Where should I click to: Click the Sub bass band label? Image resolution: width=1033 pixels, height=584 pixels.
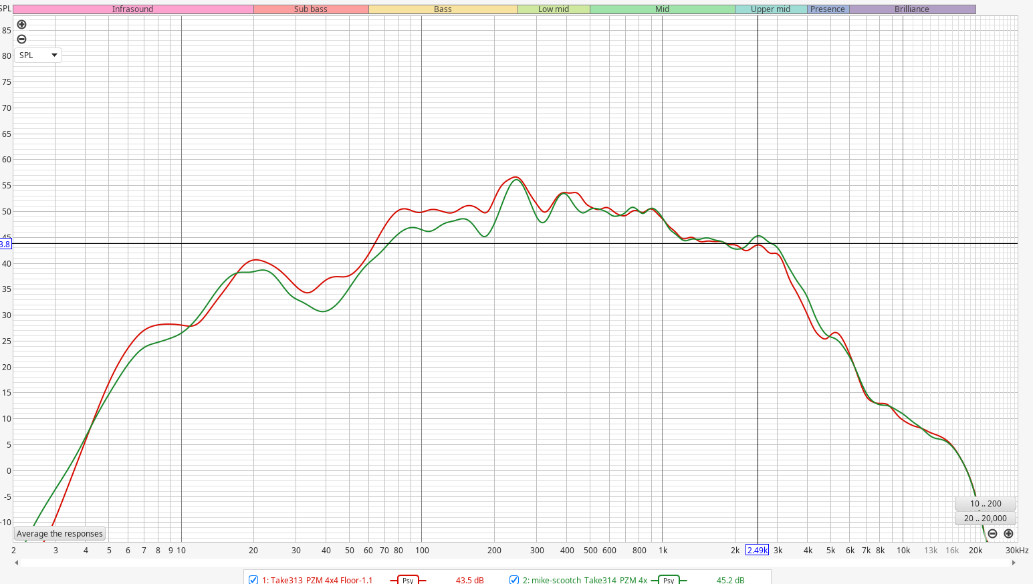point(311,9)
